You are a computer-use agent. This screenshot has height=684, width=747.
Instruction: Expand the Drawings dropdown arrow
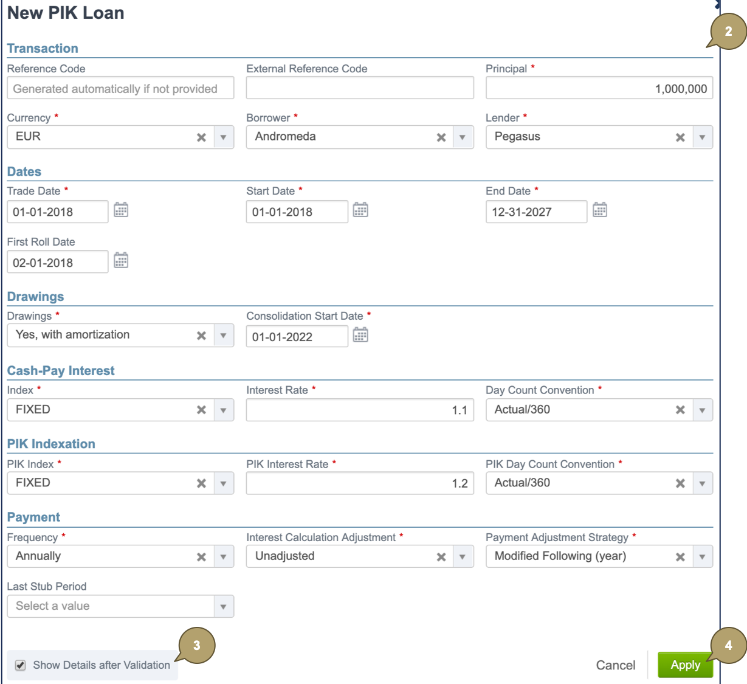coord(223,336)
